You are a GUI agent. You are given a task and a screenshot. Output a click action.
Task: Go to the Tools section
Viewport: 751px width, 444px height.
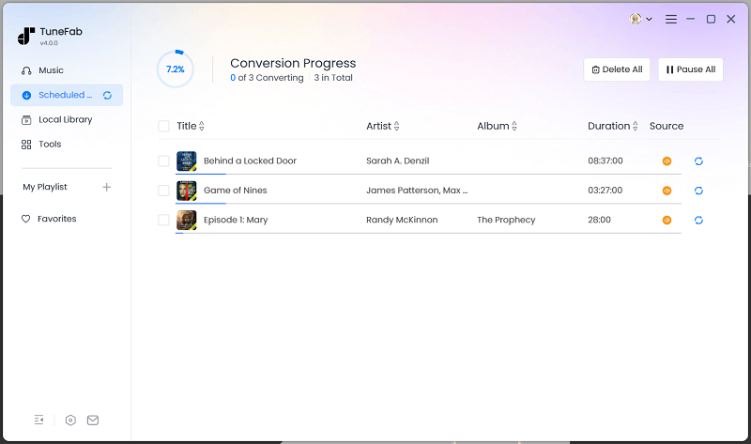[x=50, y=144]
